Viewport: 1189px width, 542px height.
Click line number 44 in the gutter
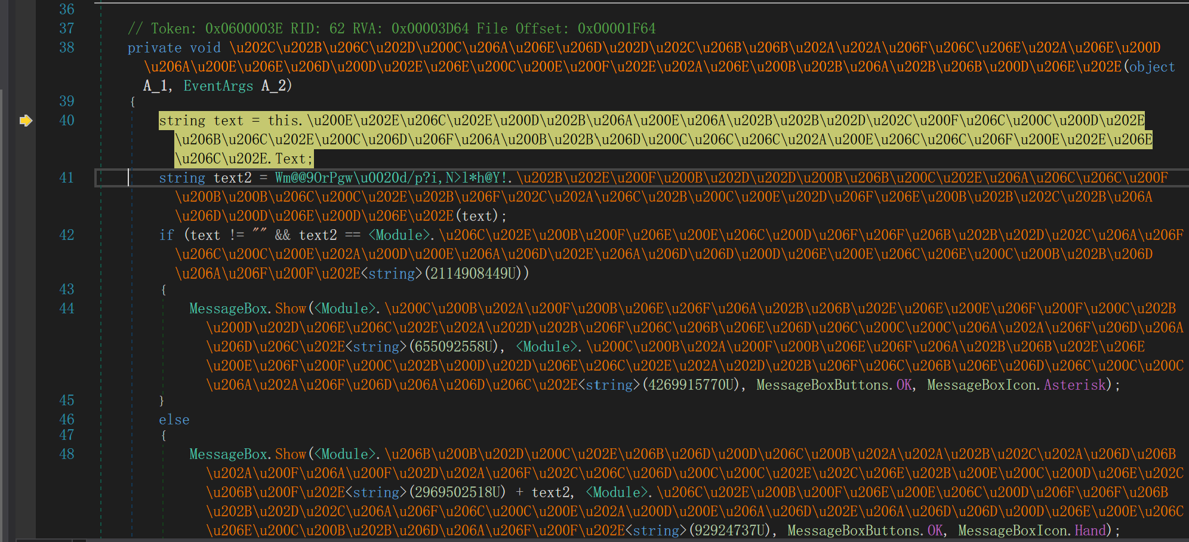click(x=67, y=309)
